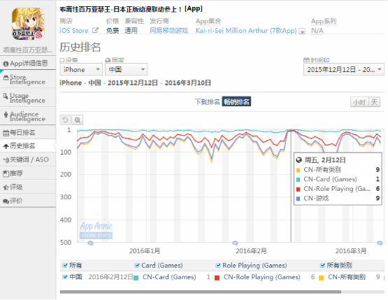Screen dimensions: 388x300
Task: Select the 小时 hourly view button
Action: (x=359, y=102)
